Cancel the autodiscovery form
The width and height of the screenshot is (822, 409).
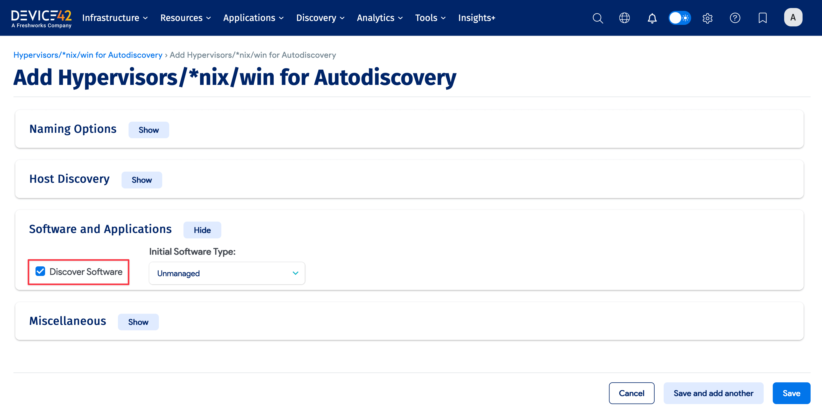632,393
